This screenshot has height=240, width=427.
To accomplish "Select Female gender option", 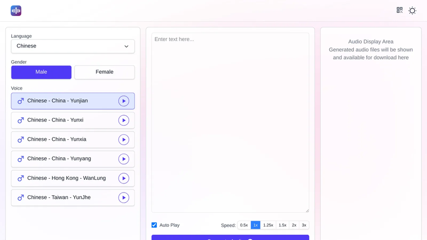I will 105,72.
